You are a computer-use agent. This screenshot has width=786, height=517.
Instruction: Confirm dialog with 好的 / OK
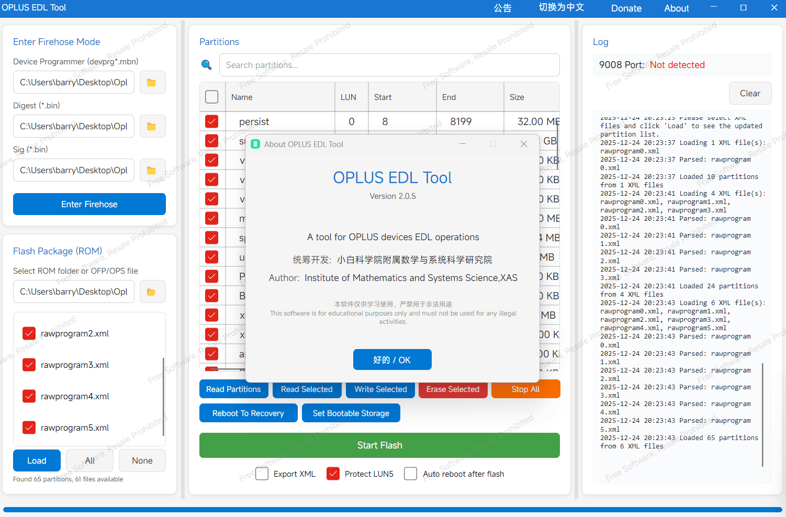(x=392, y=359)
